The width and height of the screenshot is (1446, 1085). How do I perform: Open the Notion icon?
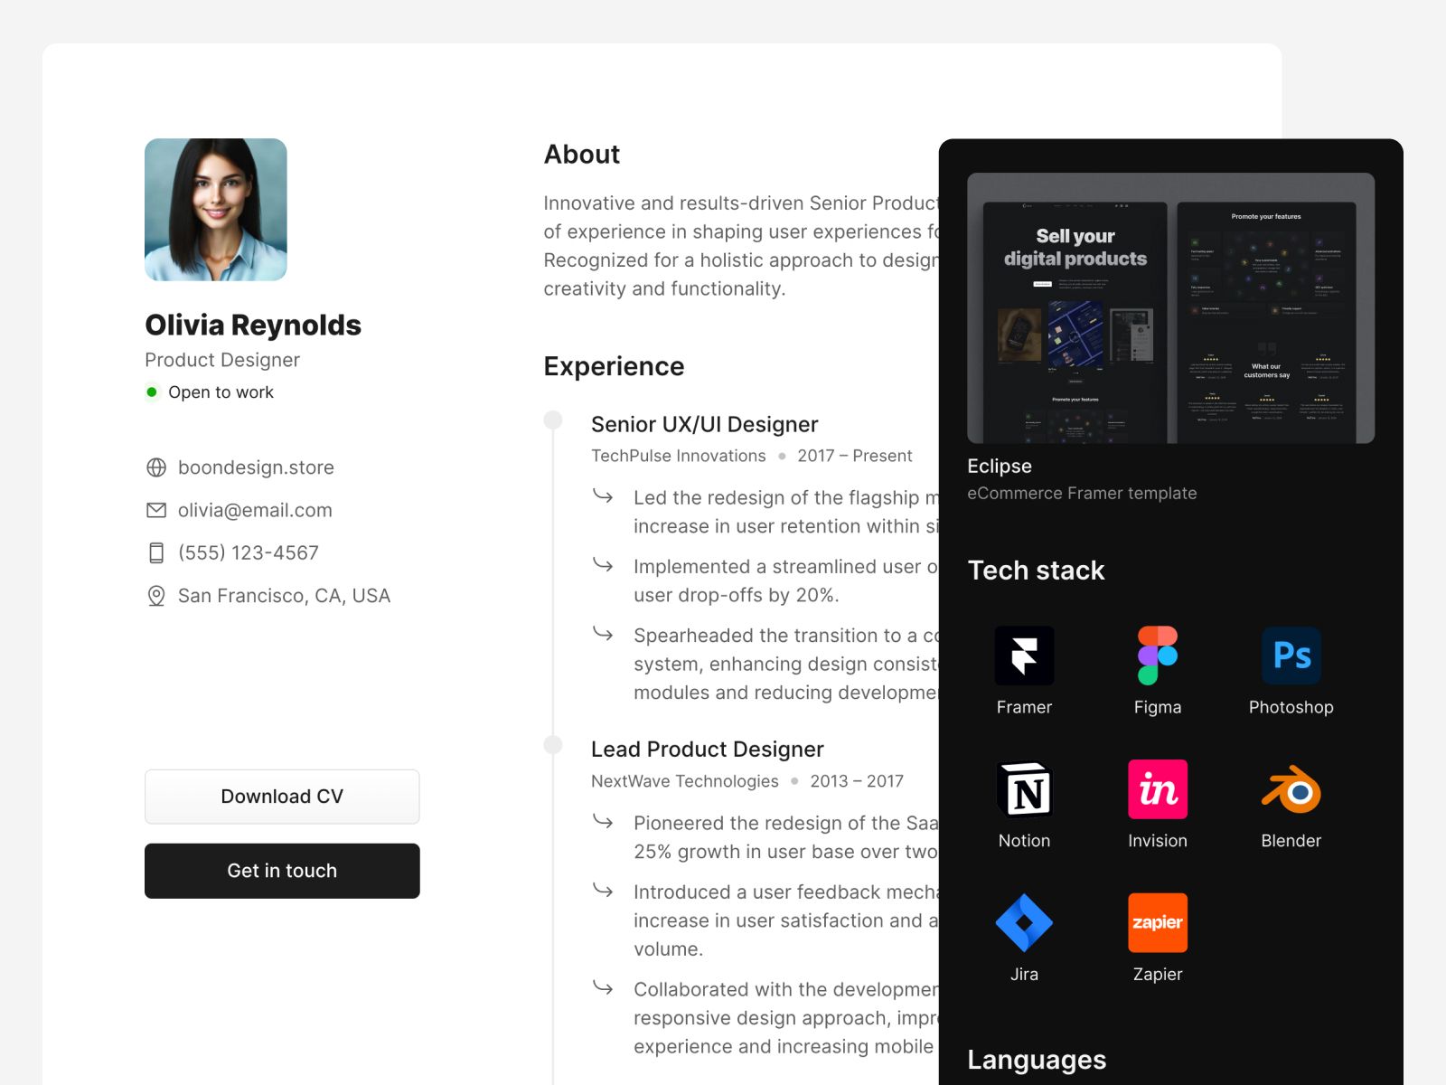1024,789
